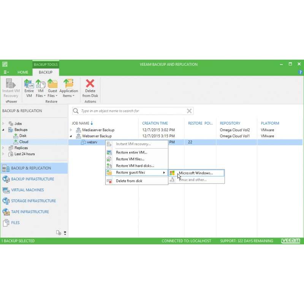Open the Backup & Replication view

tap(34, 168)
